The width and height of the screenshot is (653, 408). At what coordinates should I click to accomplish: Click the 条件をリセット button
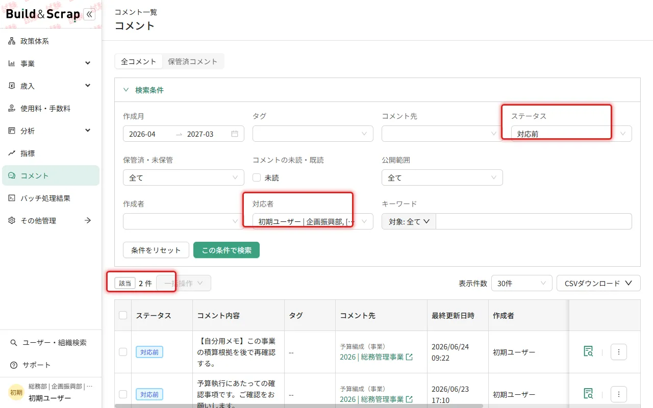pos(156,250)
